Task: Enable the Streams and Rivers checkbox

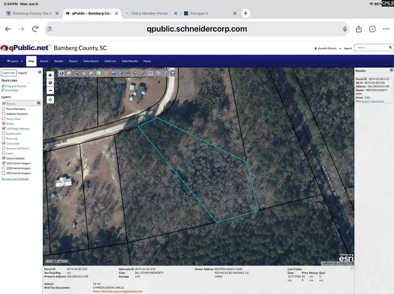Action: [x=3, y=148]
